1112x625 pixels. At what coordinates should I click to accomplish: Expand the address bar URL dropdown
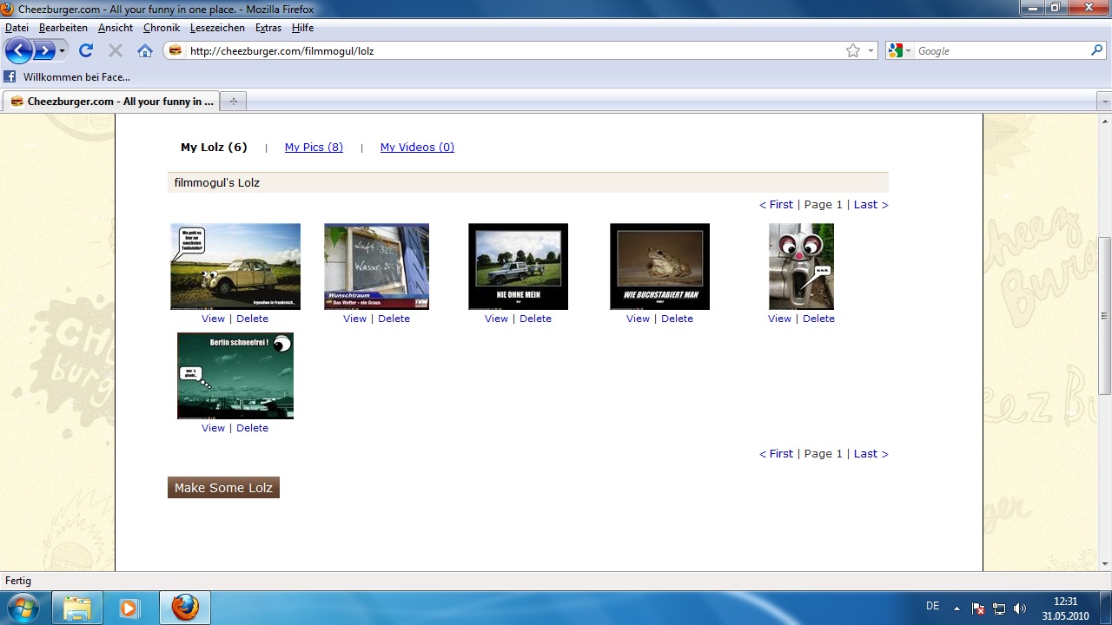click(x=870, y=51)
